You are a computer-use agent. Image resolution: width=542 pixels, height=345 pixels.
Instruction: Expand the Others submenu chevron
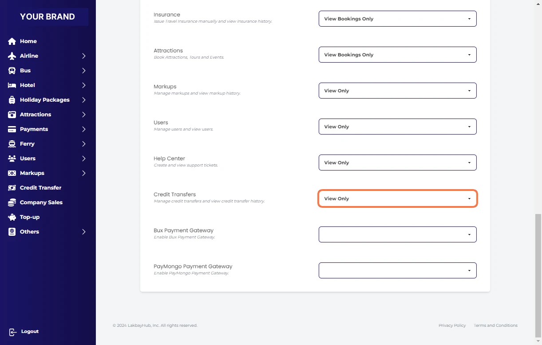pyautogui.click(x=83, y=232)
